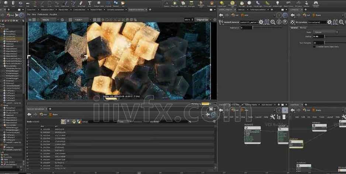Toggle pin on material network editor pane
This screenshot has width=346, height=174.
[279, 110]
